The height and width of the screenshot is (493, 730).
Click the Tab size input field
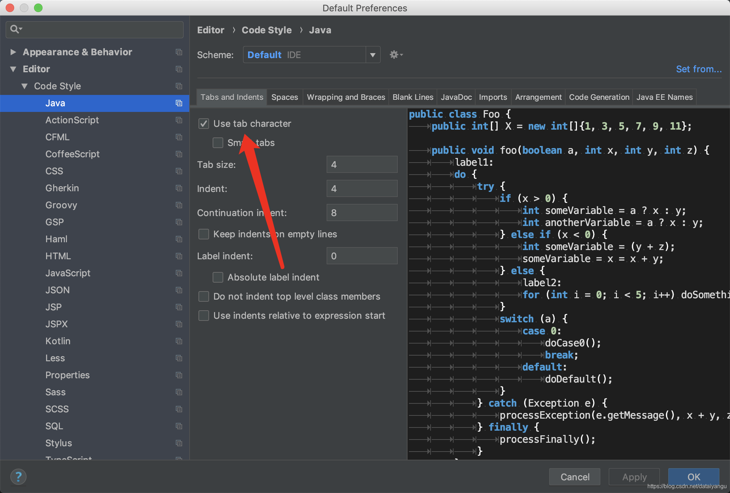pos(362,165)
